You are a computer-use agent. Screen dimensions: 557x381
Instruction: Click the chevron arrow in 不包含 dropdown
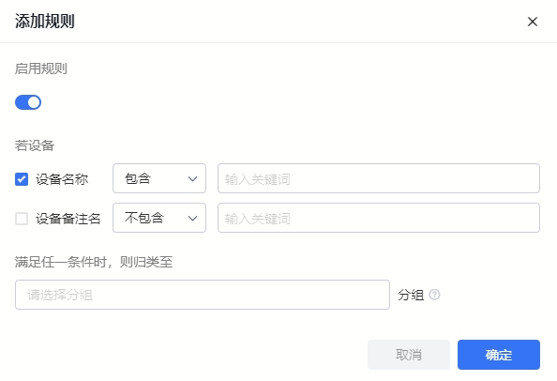[192, 219]
